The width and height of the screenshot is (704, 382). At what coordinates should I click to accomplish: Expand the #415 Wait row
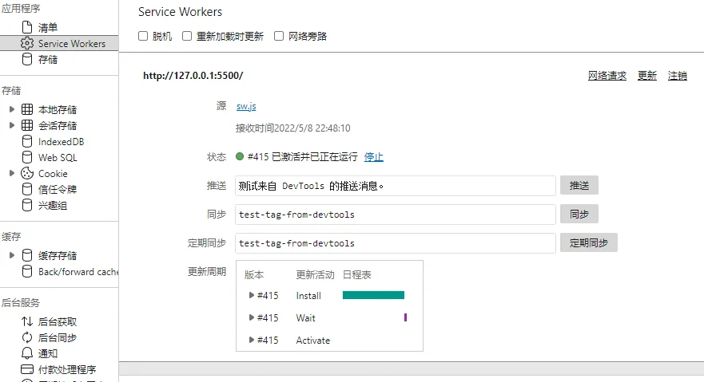[252, 317]
